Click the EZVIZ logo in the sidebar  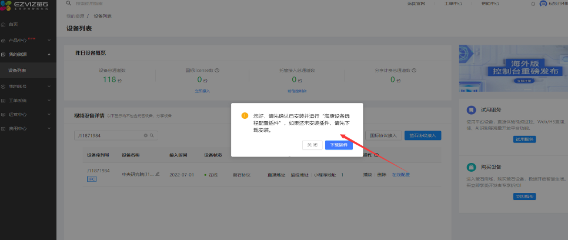click(28, 5)
